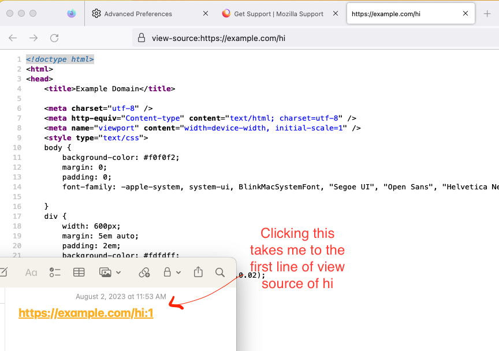Viewport: 499px width, 351px height.
Task: Click the Mozilla Support tab favicon
Action: 226,13
